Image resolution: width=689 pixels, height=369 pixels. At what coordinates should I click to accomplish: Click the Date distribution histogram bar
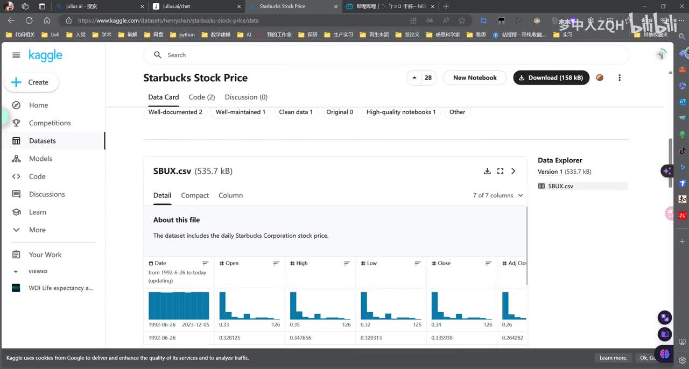pyautogui.click(x=179, y=306)
